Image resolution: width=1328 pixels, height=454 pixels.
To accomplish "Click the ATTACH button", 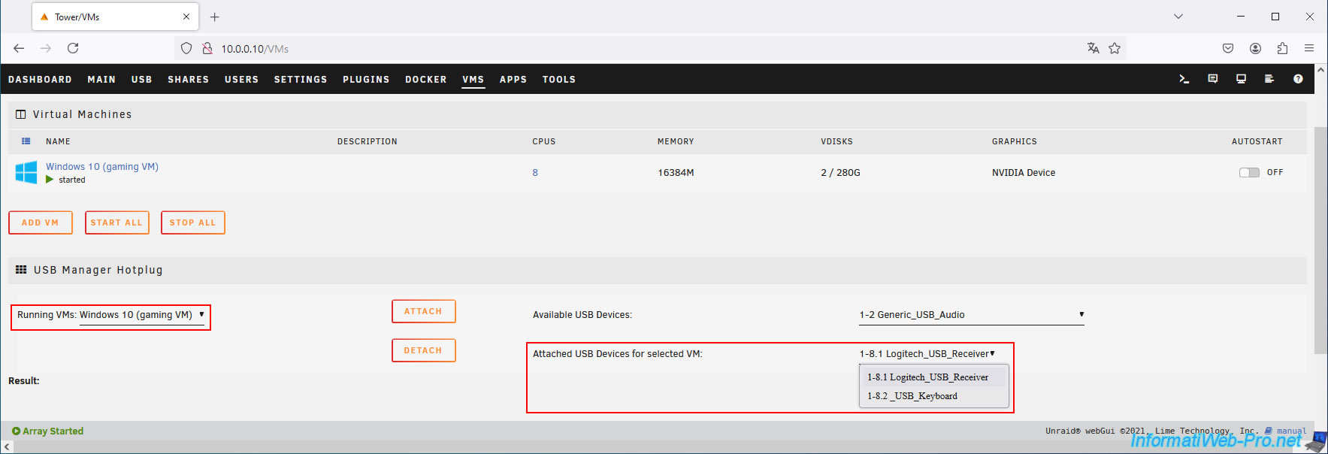I will click(424, 311).
